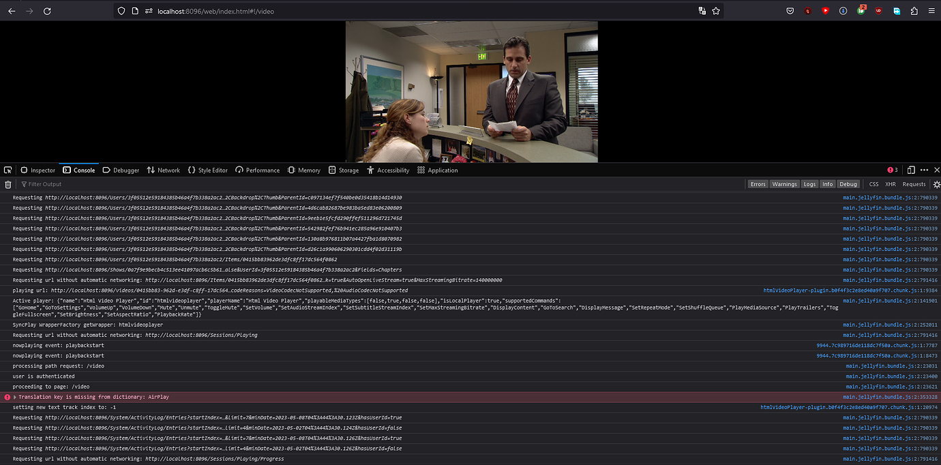Open the Firefox application menu
The height and width of the screenshot is (465, 941).
(931, 11)
